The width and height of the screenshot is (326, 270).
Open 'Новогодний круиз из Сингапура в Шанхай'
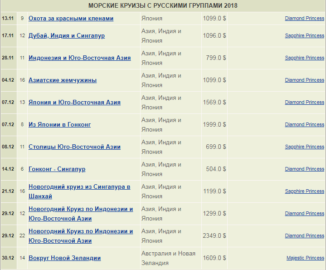point(79,191)
